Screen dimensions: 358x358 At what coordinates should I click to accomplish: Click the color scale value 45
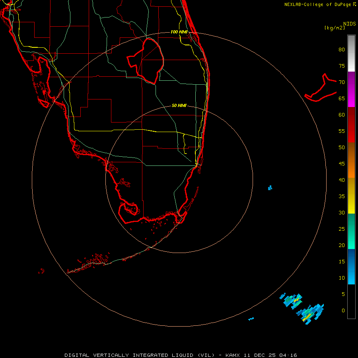pos(342,164)
